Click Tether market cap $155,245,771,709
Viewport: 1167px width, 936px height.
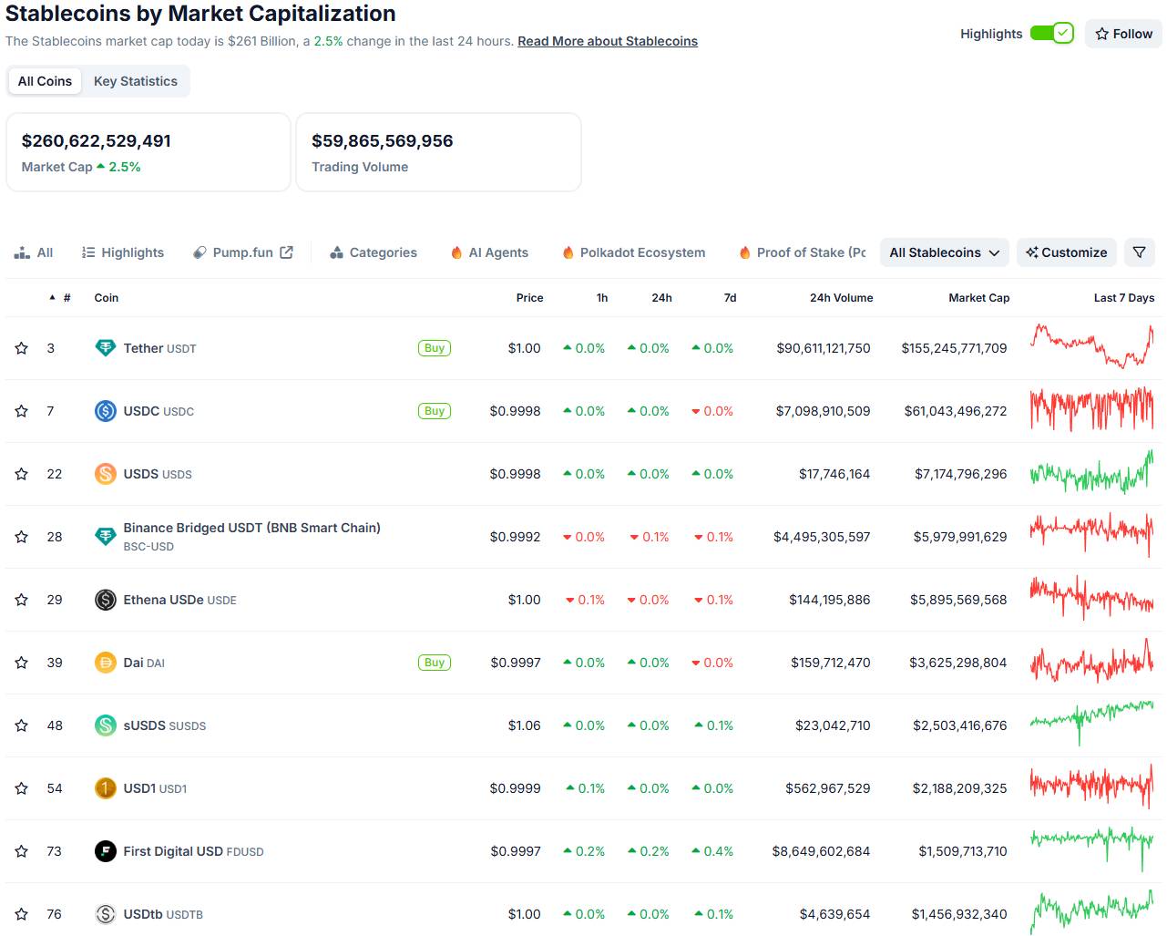point(954,348)
